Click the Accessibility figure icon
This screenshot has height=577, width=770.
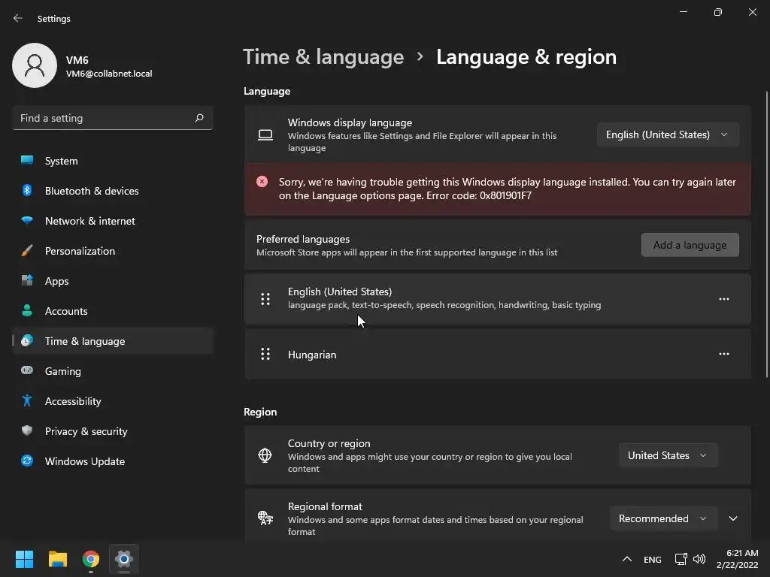tap(27, 401)
